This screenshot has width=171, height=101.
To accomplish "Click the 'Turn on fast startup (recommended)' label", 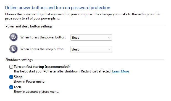I will click(x=42, y=67).
